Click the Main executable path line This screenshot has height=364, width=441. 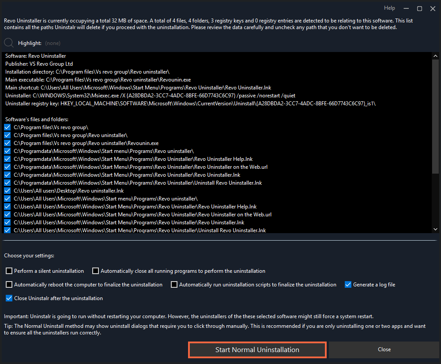tap(98, 80)
